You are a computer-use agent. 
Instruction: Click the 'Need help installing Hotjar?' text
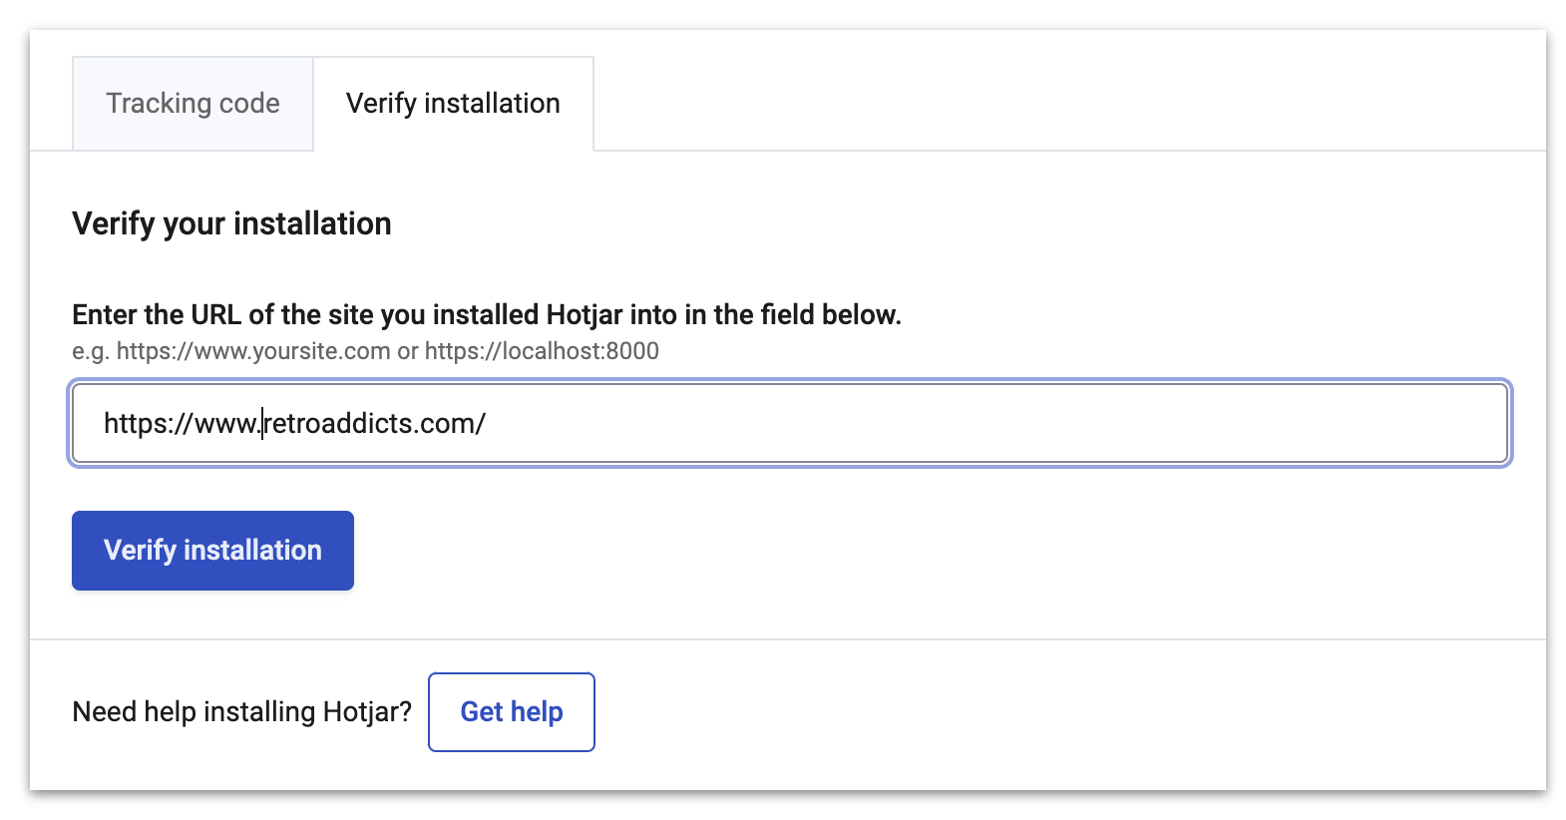[241, 711]
